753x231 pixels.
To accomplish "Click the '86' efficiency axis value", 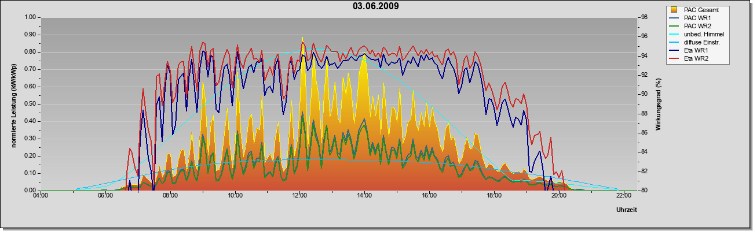I will pyautogui.click(x=644, y=133).
